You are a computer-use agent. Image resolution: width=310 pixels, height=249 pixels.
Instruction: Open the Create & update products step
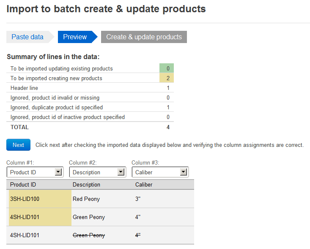[144, 37]
